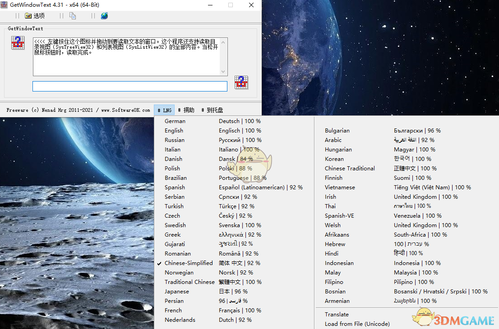
Task: Click the globe web toolbar icon
Action: pyautogui.click(x=104, y=16)
